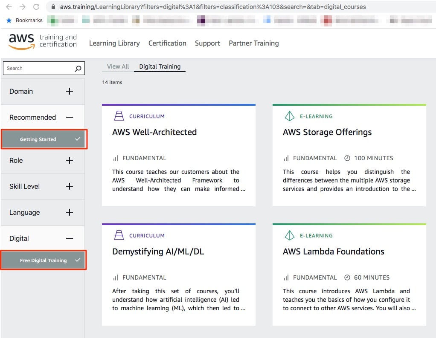Open the AWS Lambda Foundations course

click(332, 251)
